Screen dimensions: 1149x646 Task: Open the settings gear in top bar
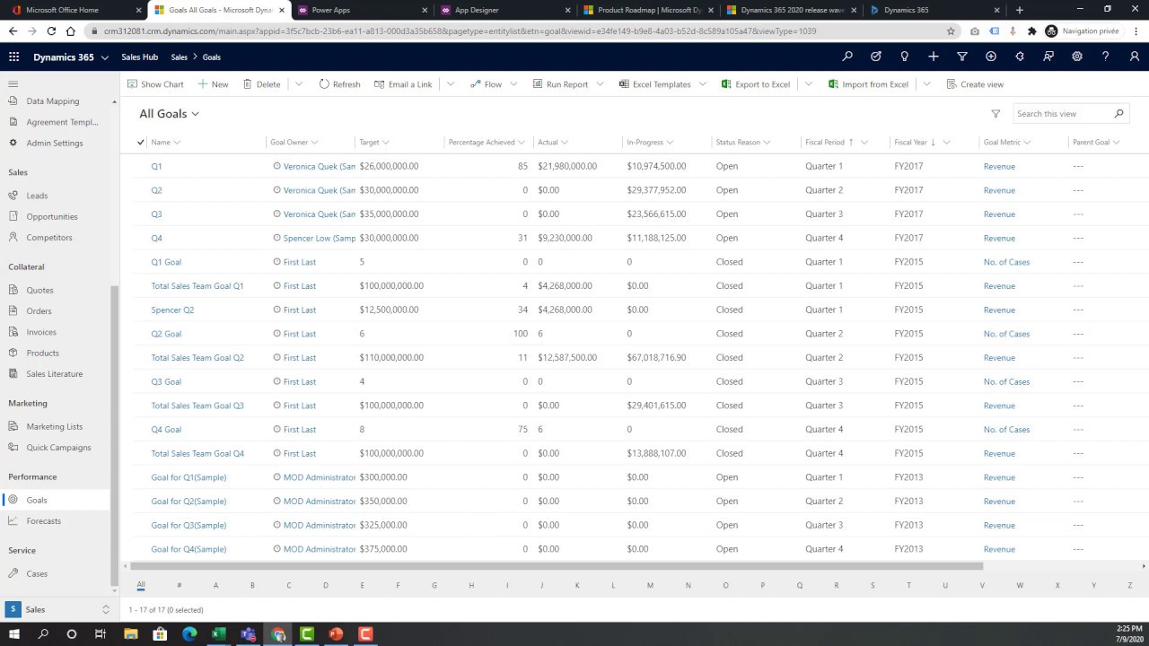click(x=1077, y=57)
